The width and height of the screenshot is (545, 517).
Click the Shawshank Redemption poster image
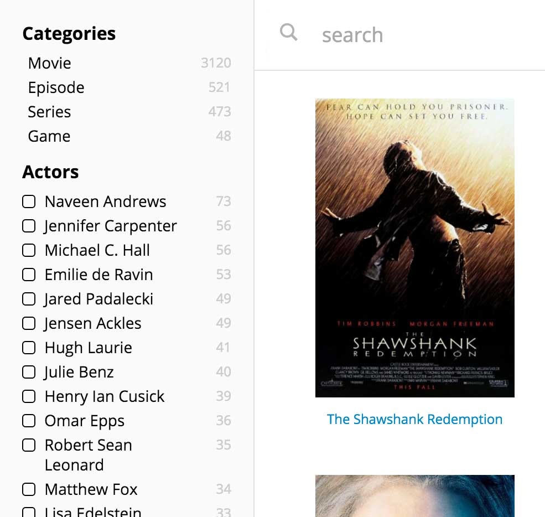pos(414,248)
